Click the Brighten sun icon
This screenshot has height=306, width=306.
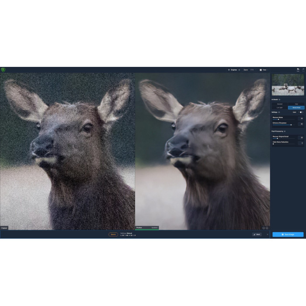[229, 70]
